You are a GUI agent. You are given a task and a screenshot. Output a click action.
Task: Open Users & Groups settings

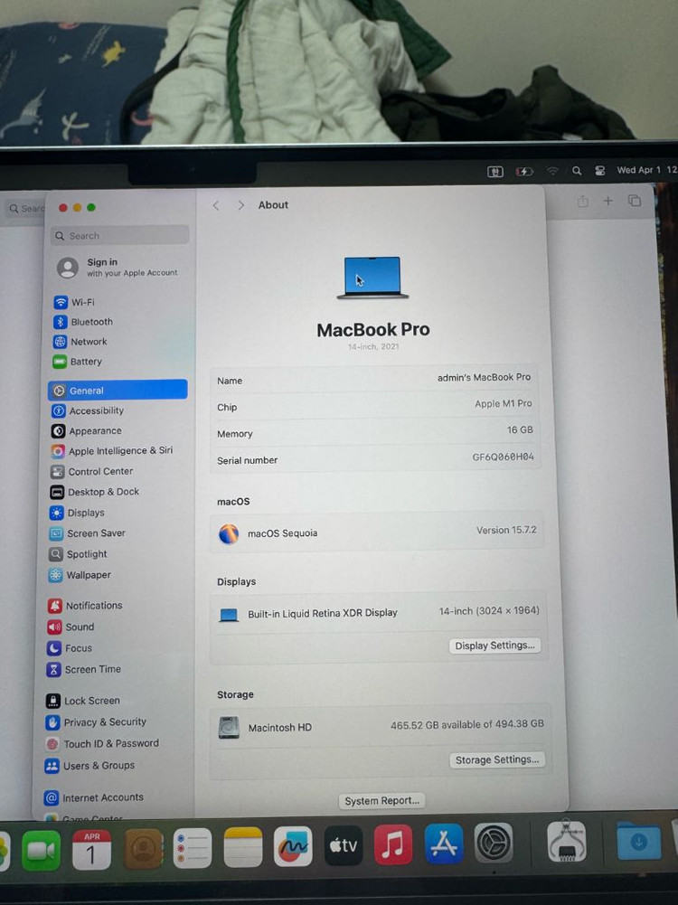[90, 766]
